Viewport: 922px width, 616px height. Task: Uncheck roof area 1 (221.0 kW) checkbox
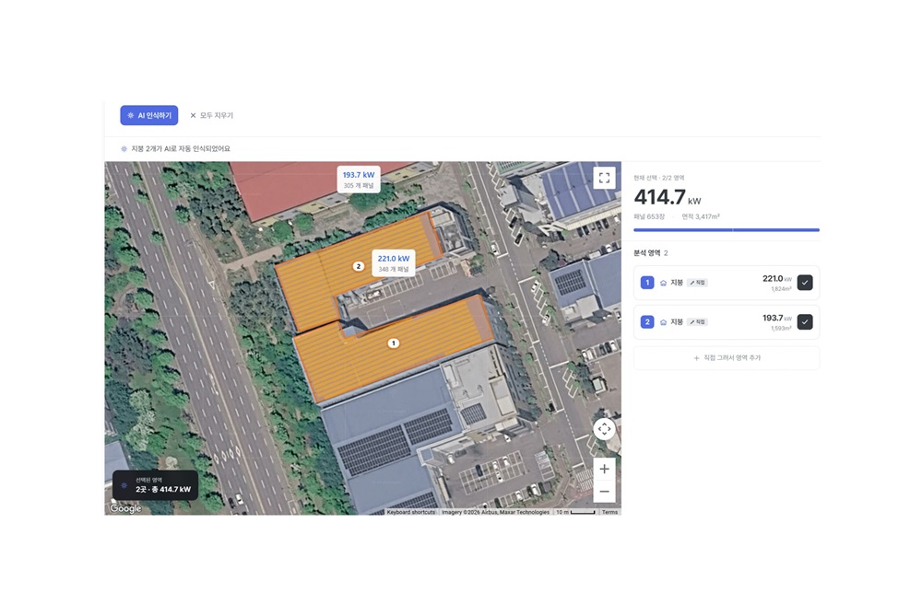(x=804, y=283)
